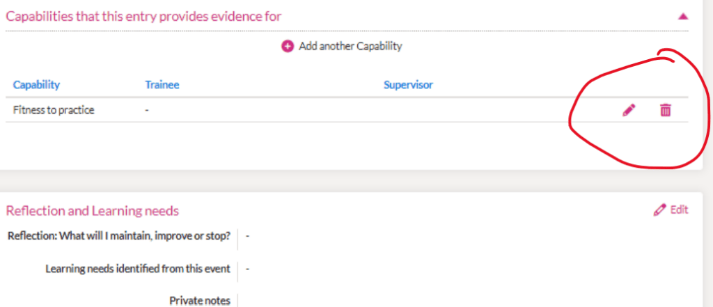Collapse the Capabilities section with the triangle
The height and width of the screenshot is (307, 713).
(683, 16)
